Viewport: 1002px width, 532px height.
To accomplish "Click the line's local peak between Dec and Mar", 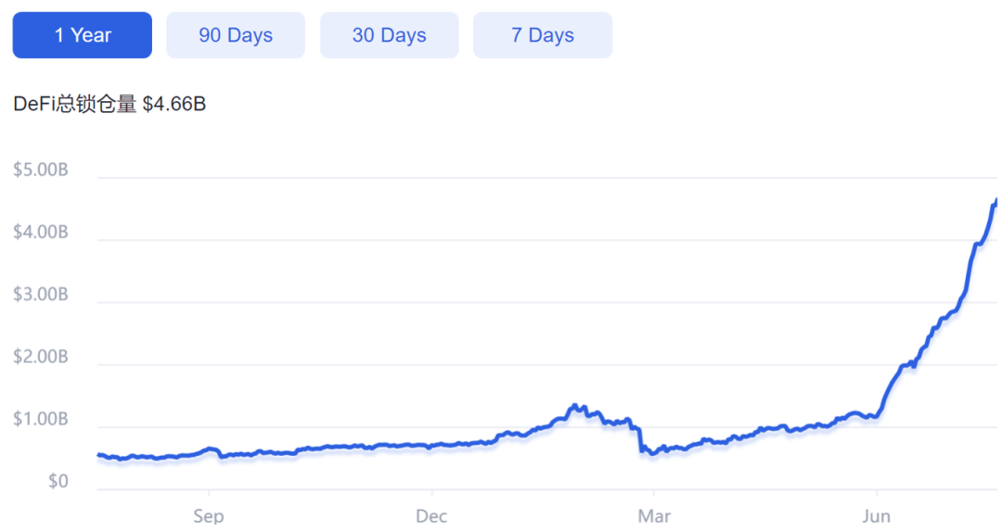I will [x=575, y=406].
